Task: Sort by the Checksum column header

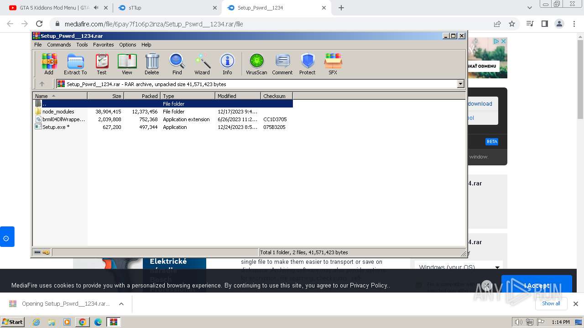Action: tap(276, 96)
